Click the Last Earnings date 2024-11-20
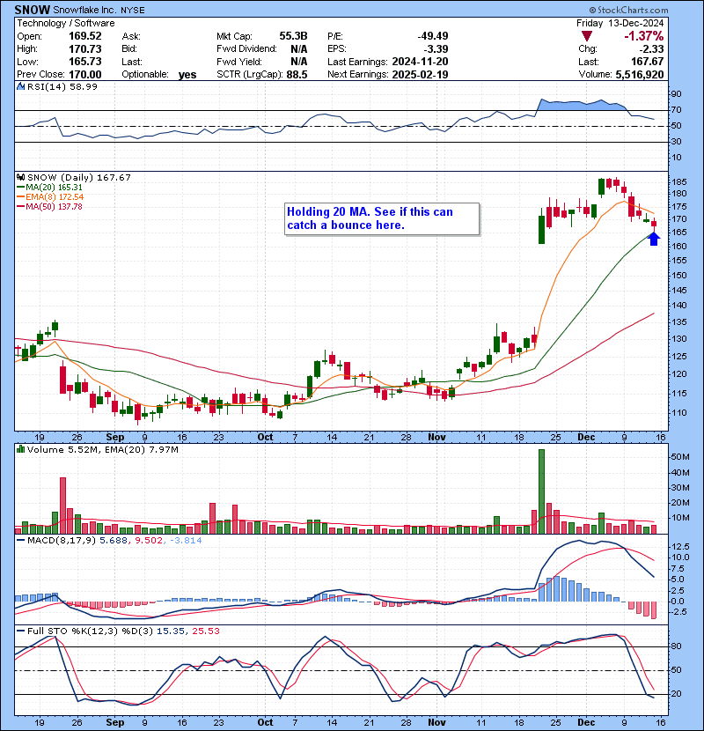The height and width of the screenshot is (731, 704). (421, 62)
